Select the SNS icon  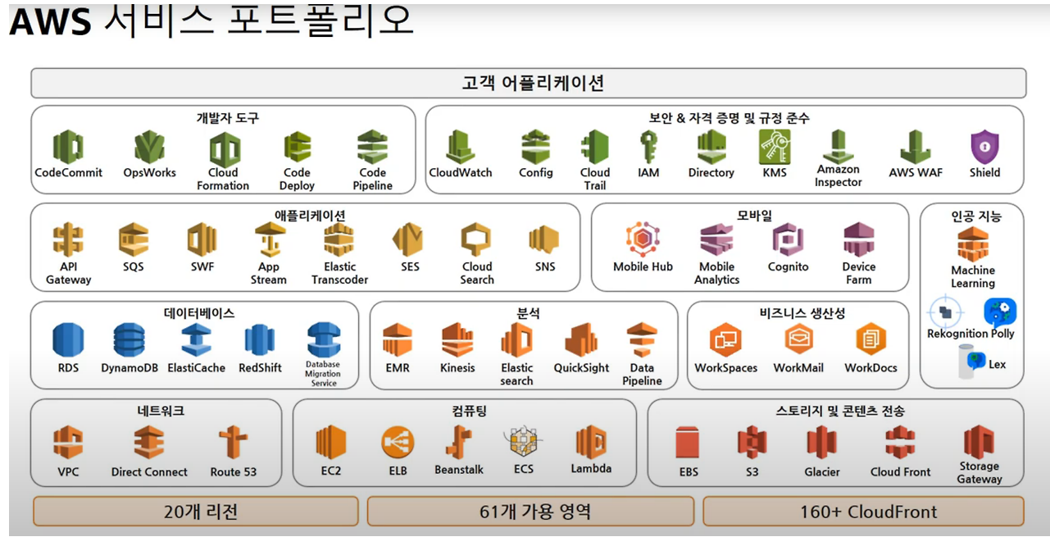(x=544, y=240)
